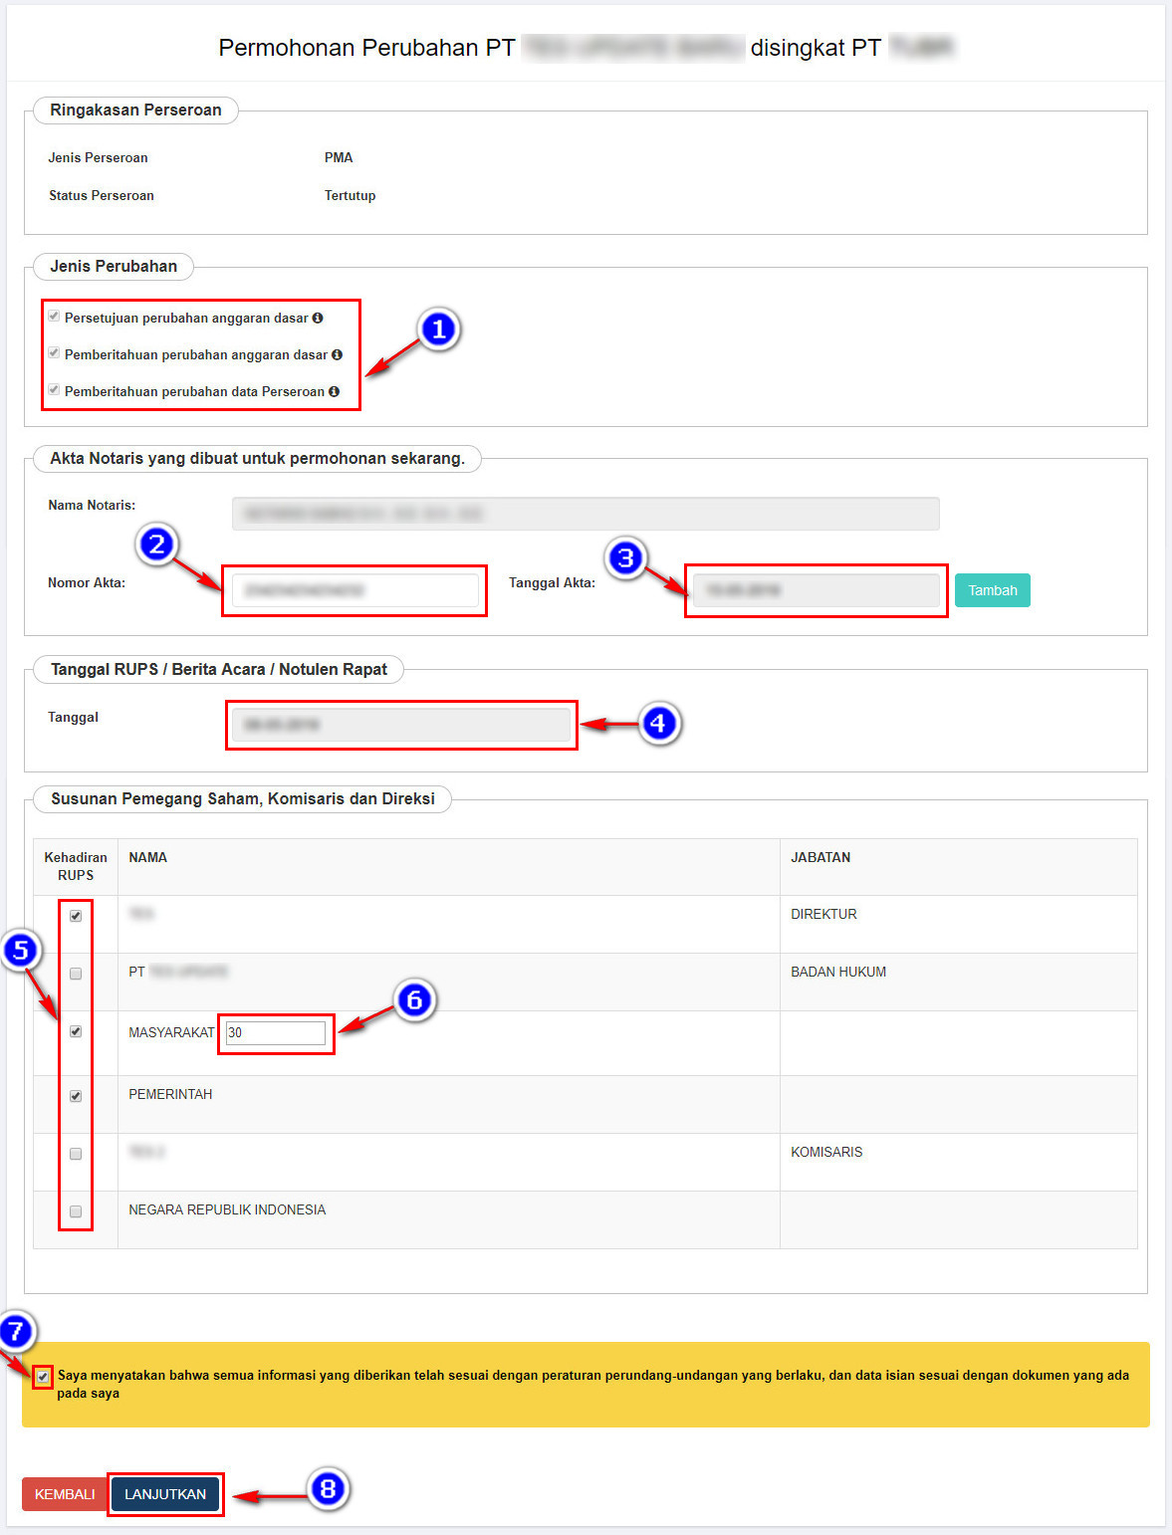Click info icon beside Pemberitahuan perubahan data Perseroan
Image resolution: width=1172 pixels, height=1535 pixels.
pos(334,391)
